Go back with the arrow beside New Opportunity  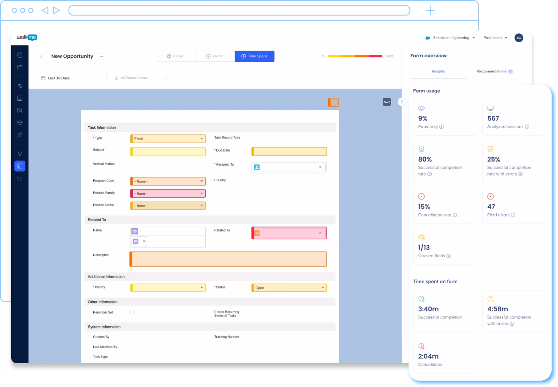tap(41, 56)
